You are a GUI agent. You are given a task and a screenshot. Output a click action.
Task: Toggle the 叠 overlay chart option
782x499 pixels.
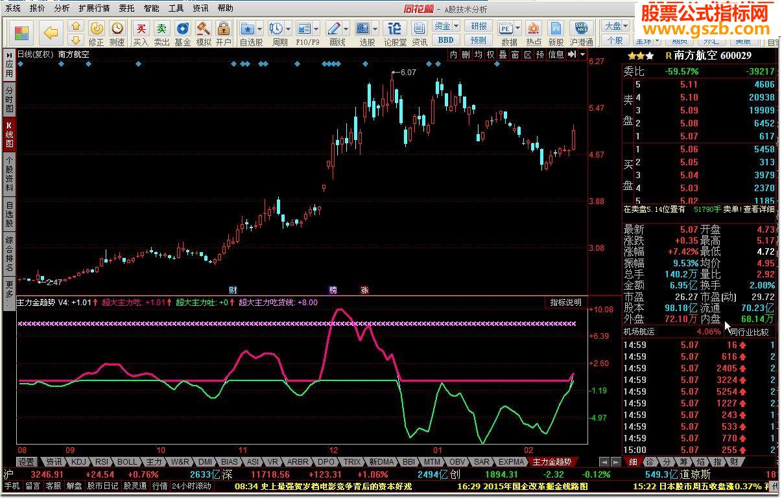(503, 54)
